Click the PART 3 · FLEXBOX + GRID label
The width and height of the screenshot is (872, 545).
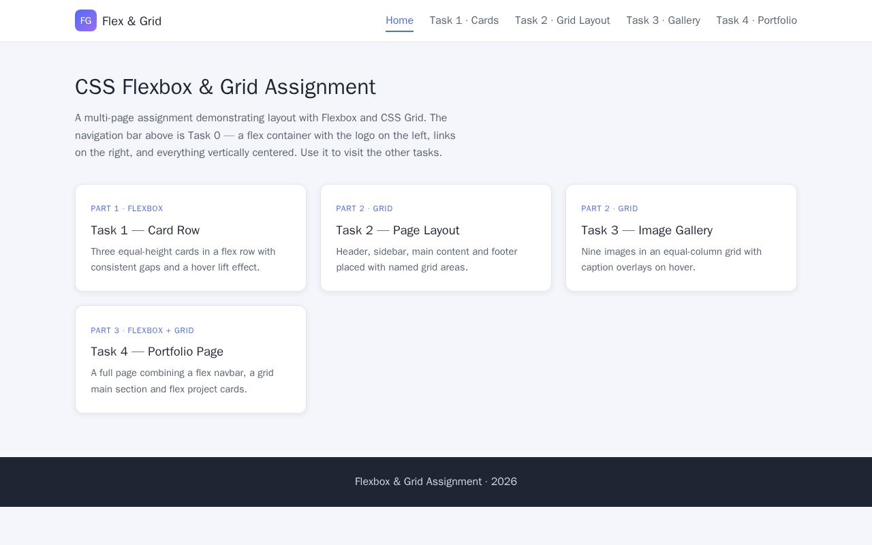[142, 330]
